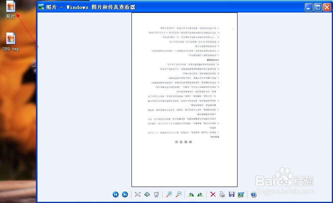
Task: Click the viewer's title bar picture icon
Action: [x=41, y=7]
